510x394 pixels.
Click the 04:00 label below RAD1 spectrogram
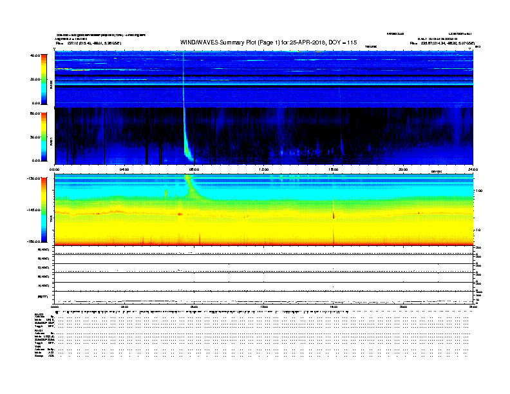coord(124,169)
